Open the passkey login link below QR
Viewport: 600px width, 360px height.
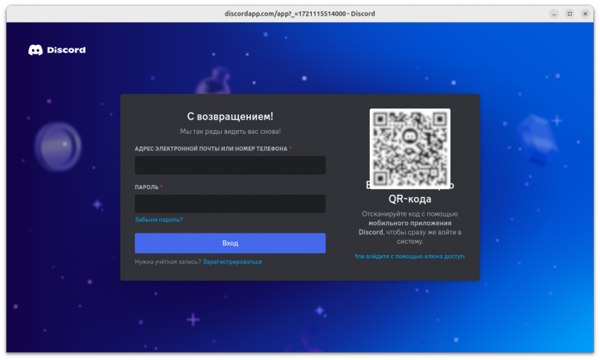click(410, 256)
